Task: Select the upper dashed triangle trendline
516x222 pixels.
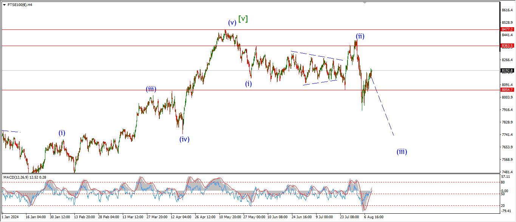Action: [x=317, y=55]
